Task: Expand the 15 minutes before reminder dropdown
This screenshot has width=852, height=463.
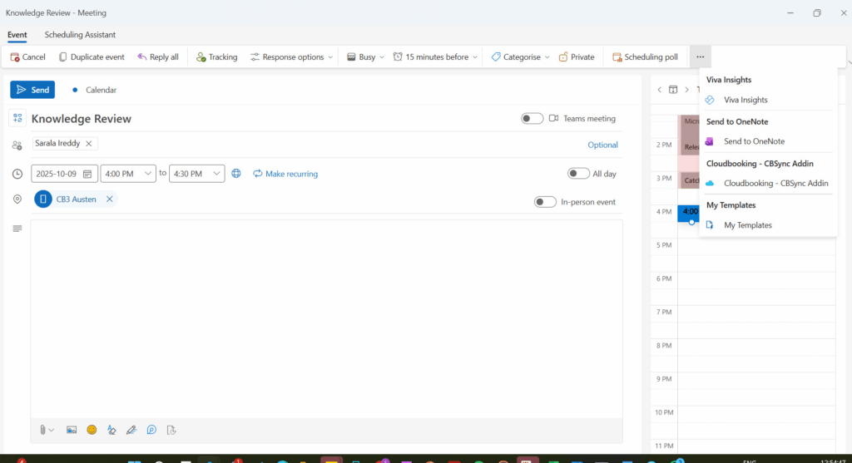Action: tap(474, 57)
